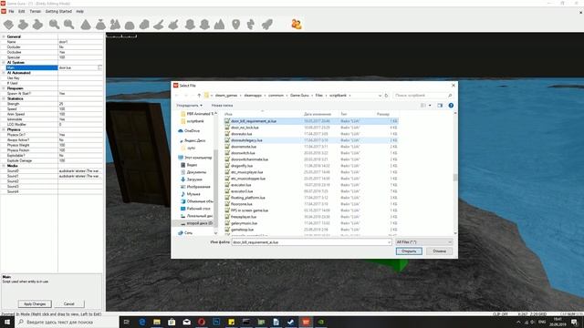584x328 pixels.
Task: Open the orange multiplayer icon in the toolbar
Action: click(x=296, y=25)
